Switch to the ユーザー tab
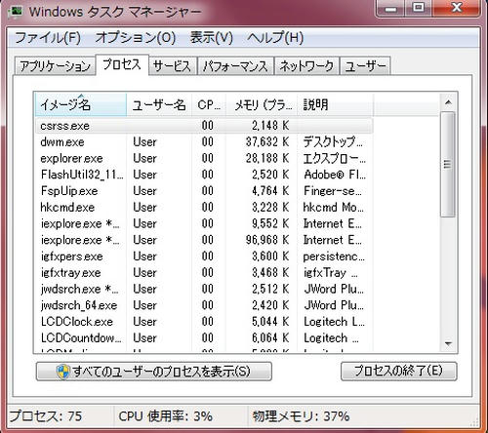488x433 pixels. click(365, 66)
